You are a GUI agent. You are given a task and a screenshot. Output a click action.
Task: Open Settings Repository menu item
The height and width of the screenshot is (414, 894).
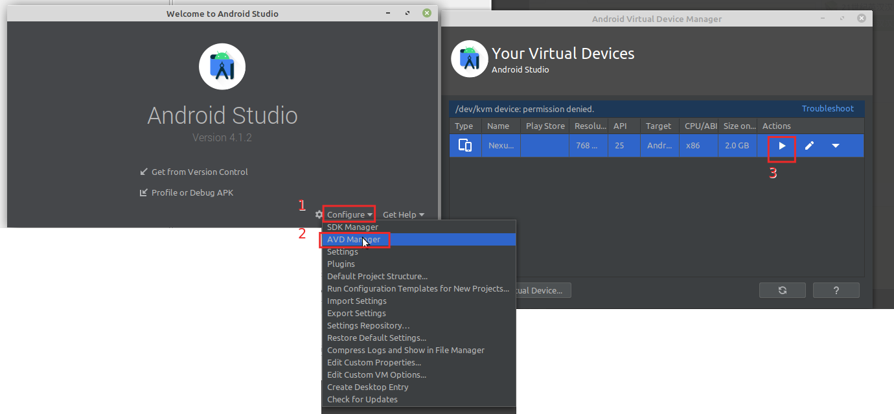419,326
